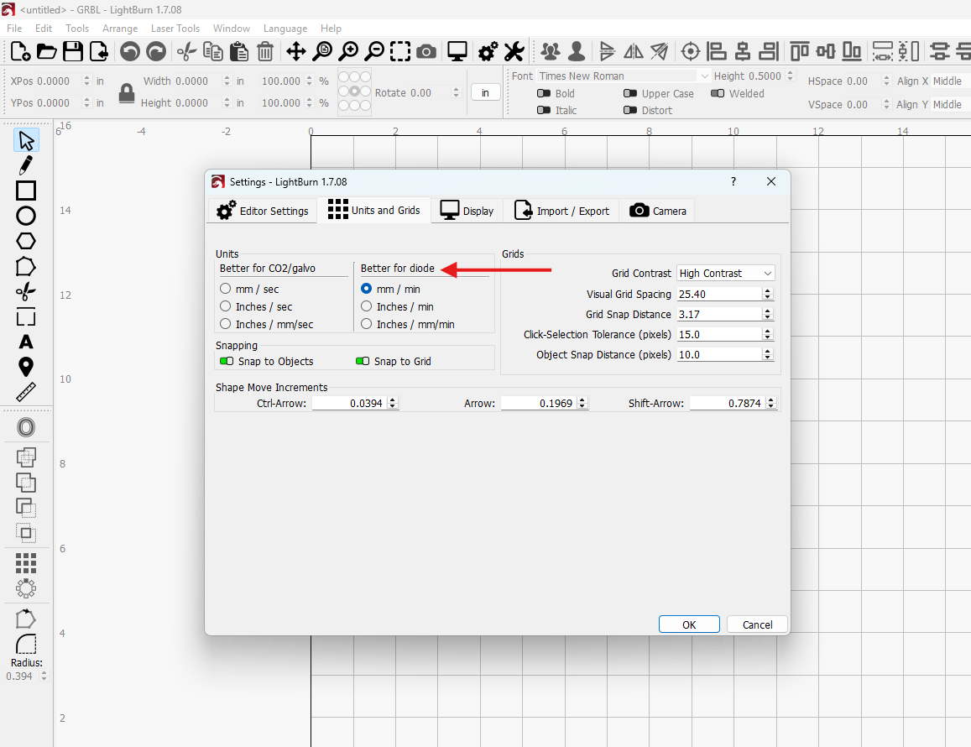Screen dimensions: 971x747
Task: Click the Redo arrow icon
Action: point(156,51)
